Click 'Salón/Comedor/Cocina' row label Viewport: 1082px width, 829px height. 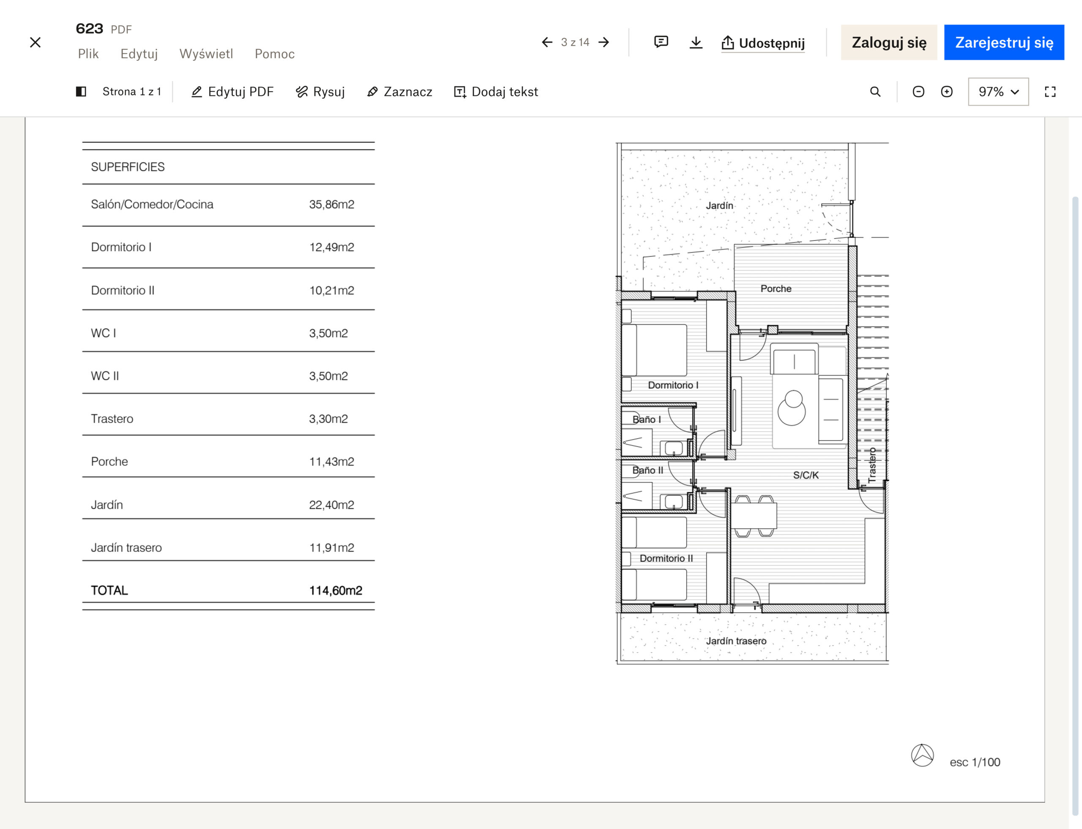[x=152, y=204]
